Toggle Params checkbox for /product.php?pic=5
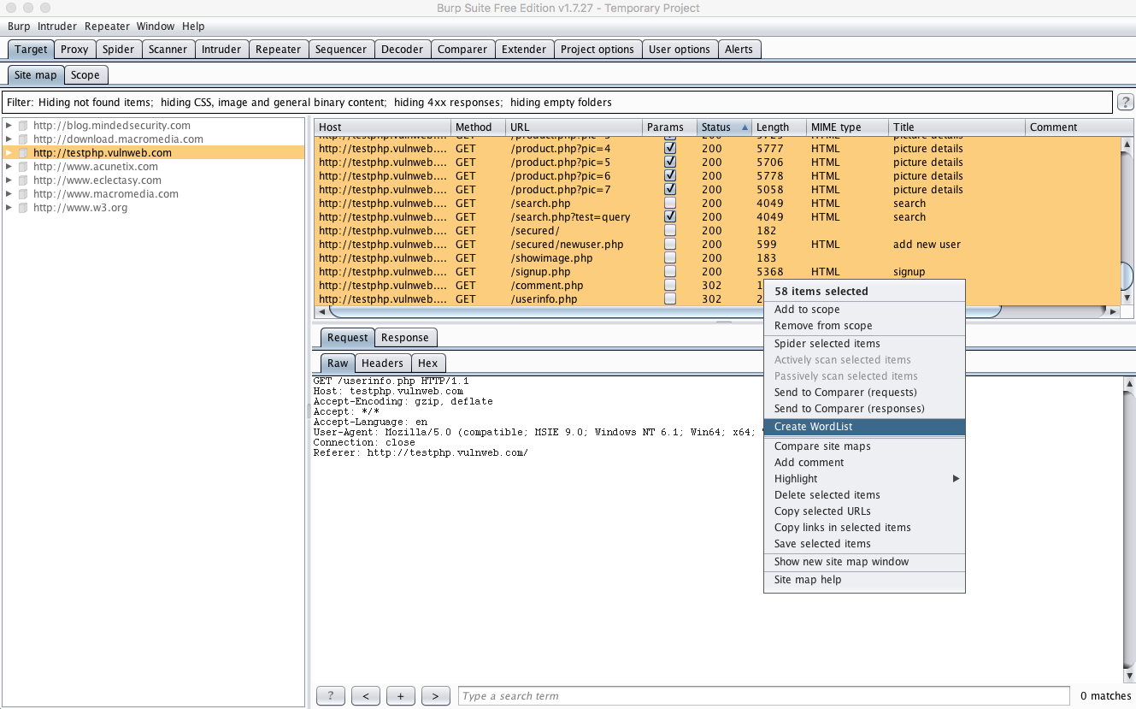 (670, 162)
